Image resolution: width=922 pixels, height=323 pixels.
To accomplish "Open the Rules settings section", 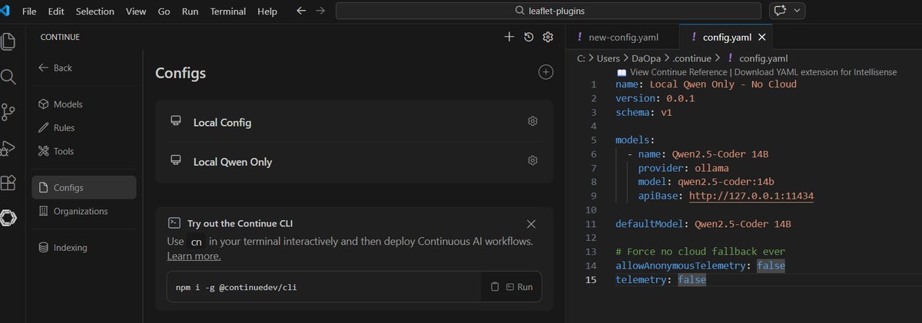I will tap(84, 127).
